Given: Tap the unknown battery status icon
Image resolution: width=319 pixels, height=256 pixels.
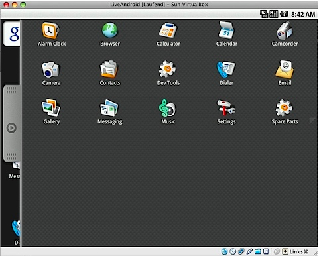Looking at the screenshot, I should [284, 14].
